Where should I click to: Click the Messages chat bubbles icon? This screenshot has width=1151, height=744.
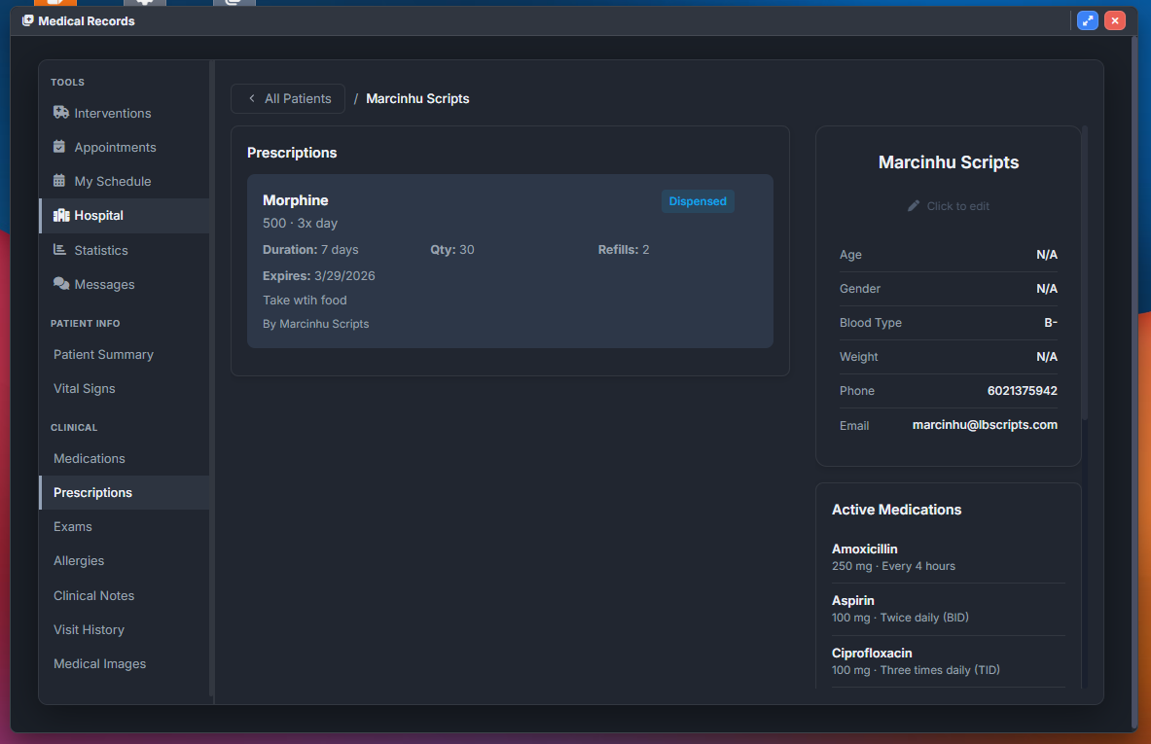pos(61,284)
